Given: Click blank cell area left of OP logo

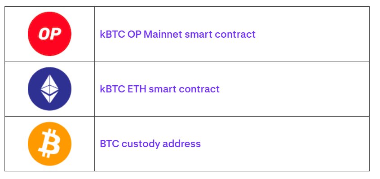Looking at the screenshot, I should point(16,34).
